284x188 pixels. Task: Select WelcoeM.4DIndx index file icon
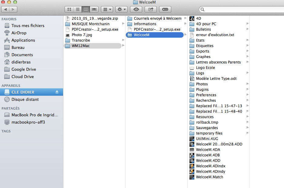click(192, 166)
